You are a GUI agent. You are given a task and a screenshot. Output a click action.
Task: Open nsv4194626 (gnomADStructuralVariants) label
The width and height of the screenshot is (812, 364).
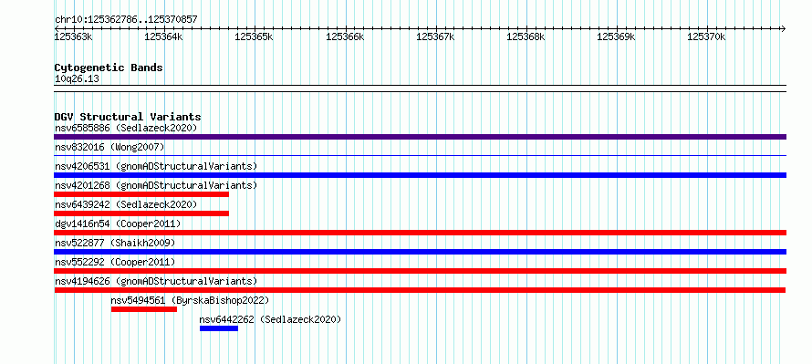coord(156,281)
